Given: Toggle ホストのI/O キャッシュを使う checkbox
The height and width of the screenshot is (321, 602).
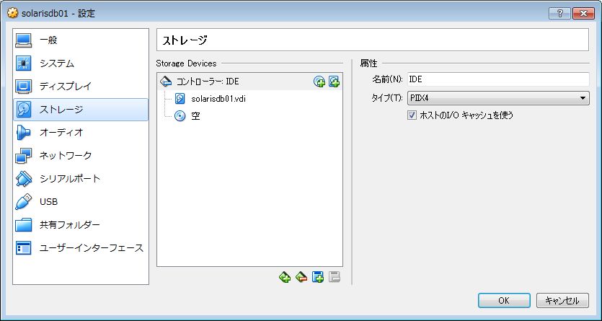Looking at the screenshot, I should (412, 115).
